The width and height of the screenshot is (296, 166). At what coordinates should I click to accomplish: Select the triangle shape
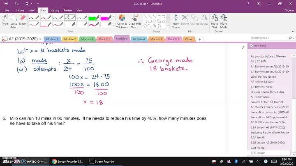click(x=164, y=21)
